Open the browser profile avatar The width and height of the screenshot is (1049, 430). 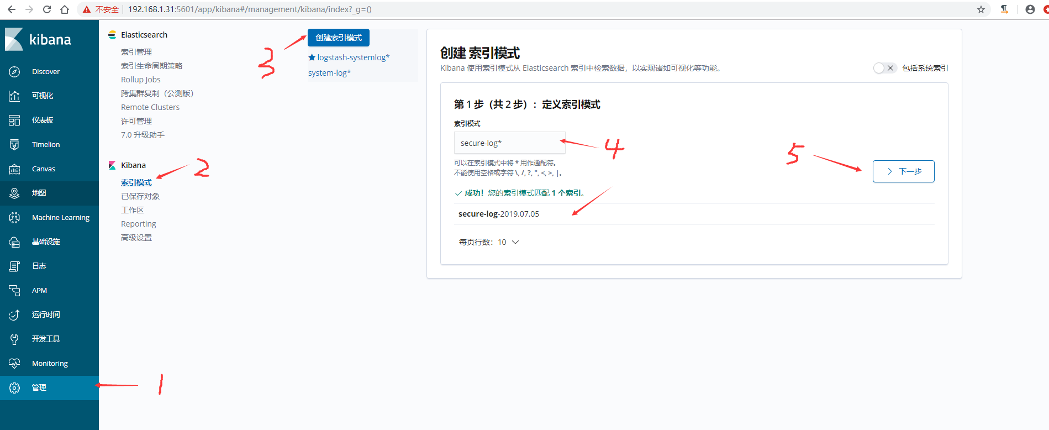(1030, 9)
